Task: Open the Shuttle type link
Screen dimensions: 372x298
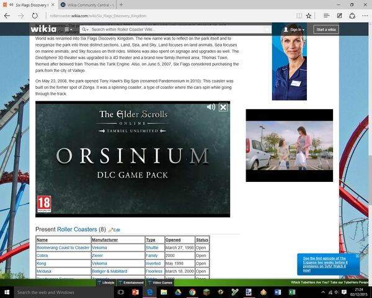Action: [152, 248]
